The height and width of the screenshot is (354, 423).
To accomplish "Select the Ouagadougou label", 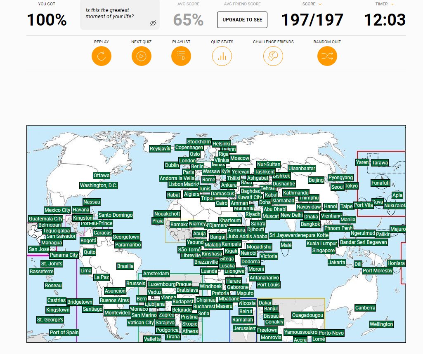I will (307, 315).
